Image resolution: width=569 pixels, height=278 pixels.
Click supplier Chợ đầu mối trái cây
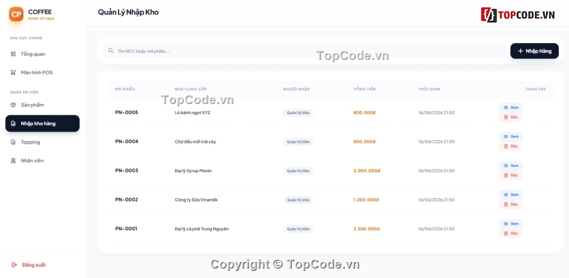[195, 142]
